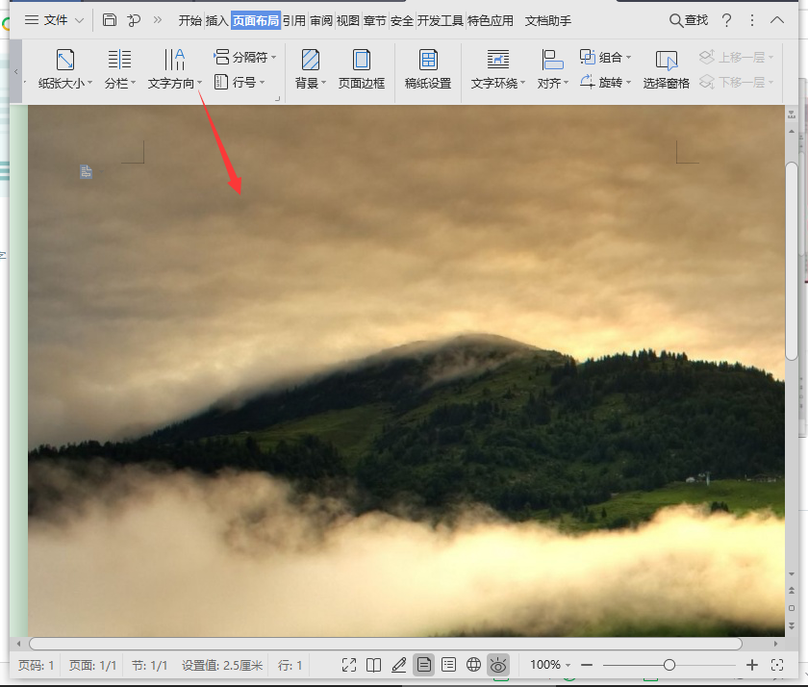Open the Review (审阅) tab

[x=321, y=20]
